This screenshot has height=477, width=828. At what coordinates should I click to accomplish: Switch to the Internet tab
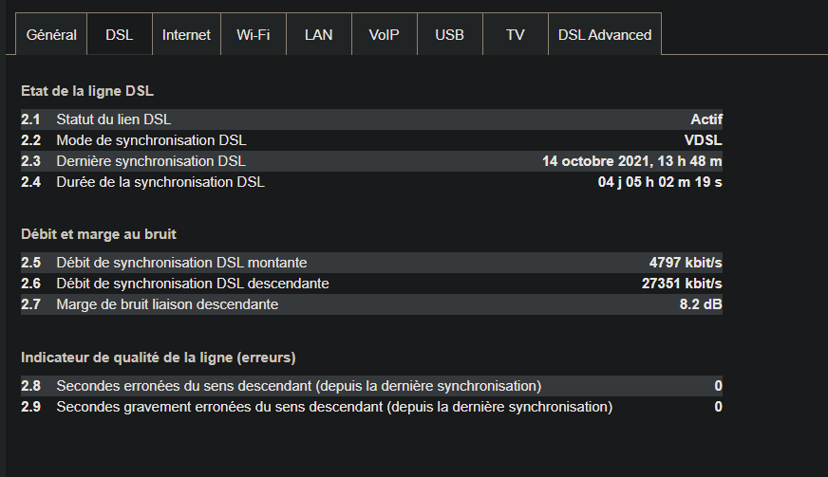tap(186, 35)
